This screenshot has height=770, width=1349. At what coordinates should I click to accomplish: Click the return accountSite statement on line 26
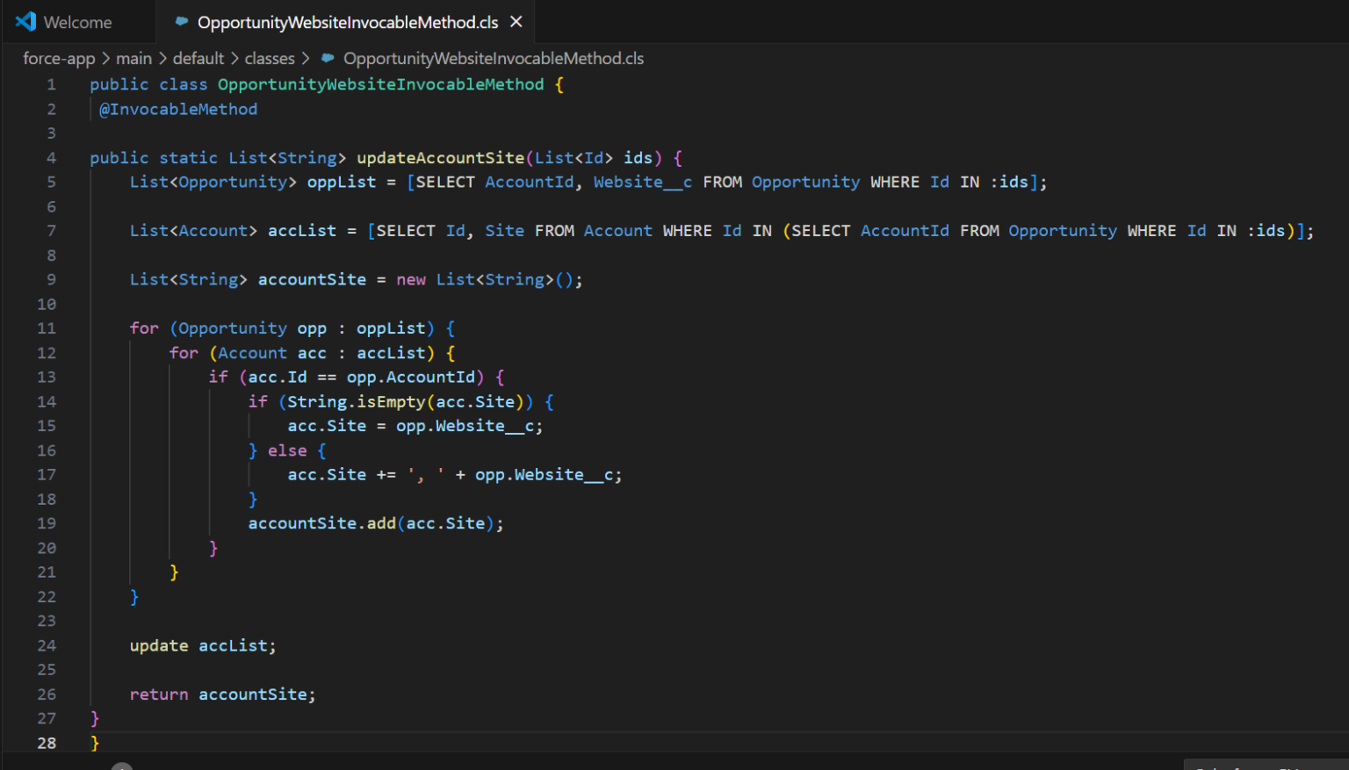[222, 694]
